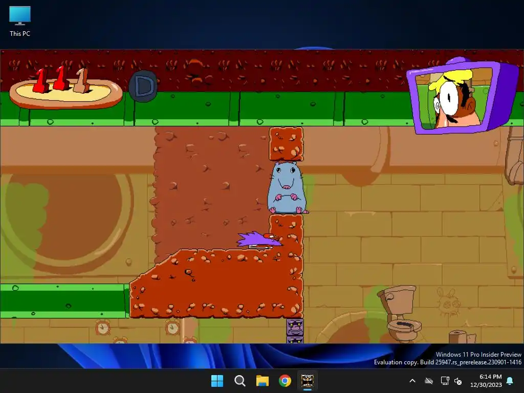Click the OneDrive cloud tray icon
This screenshot has height=393, width=524.
429,381
